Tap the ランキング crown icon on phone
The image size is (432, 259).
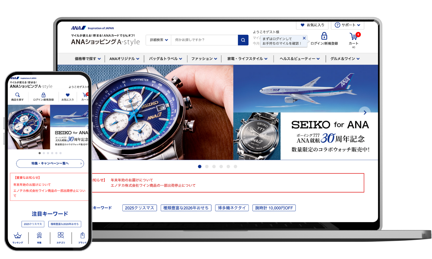pos(18,236)
